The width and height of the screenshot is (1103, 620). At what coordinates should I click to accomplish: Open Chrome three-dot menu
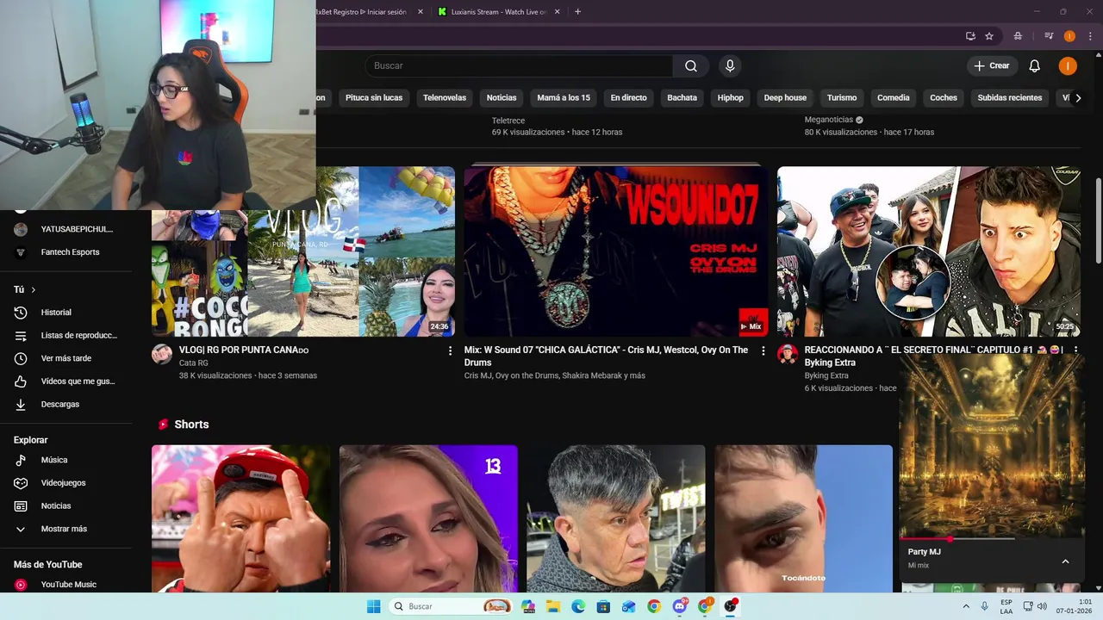click(1089, 36)
